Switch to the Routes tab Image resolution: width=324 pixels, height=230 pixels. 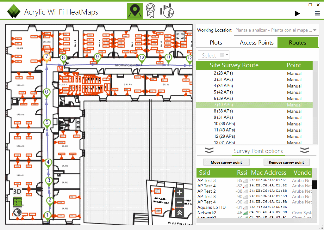pos(297,43)
